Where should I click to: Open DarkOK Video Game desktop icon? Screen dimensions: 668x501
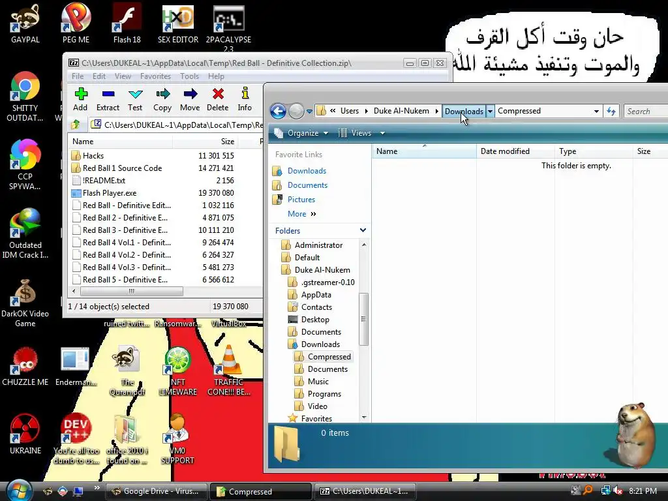click(x=25, y=303)
